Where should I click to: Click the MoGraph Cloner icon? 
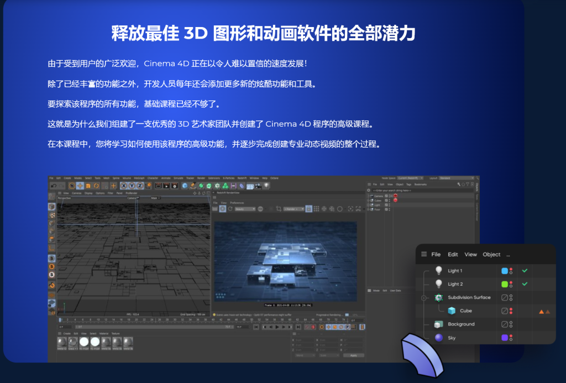(x=226, y=186)
